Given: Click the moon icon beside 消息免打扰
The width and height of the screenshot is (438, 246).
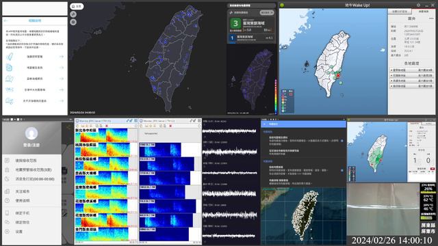Looking at the screenshot, I should (8, 179).
